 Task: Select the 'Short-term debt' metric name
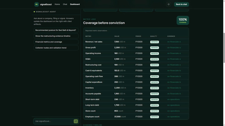point(92,99)
